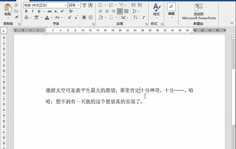Viewport: 236px width, 149px height.
Task: Apply text highlight color
Action: pos(37,17)
